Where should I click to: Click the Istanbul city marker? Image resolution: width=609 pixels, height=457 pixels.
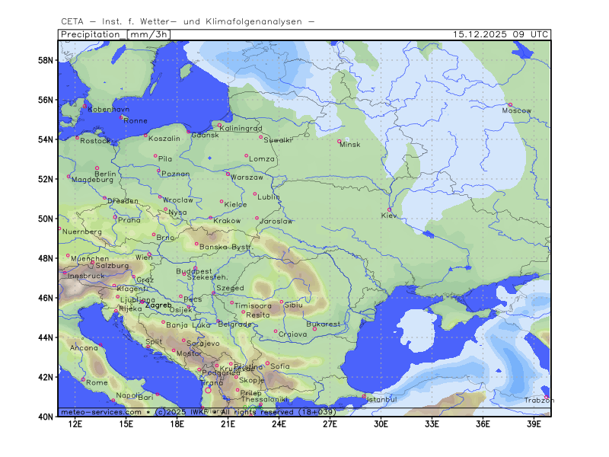[364, 395]
